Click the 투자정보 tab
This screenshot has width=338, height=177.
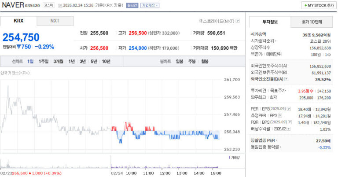coord(270,22)
